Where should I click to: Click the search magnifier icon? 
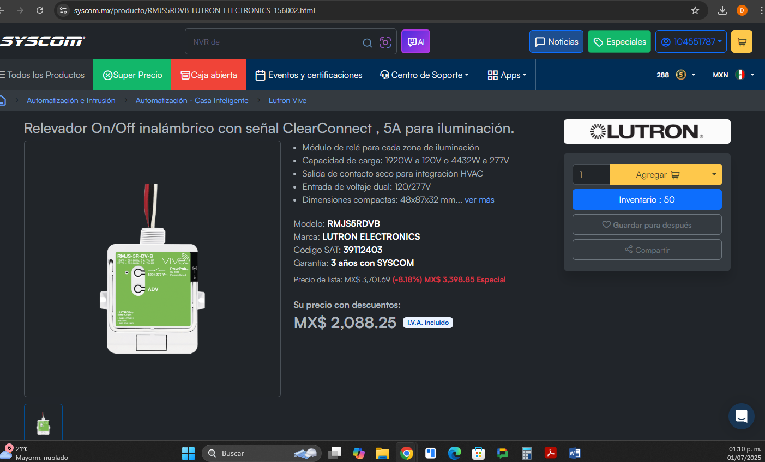point(368,42)
